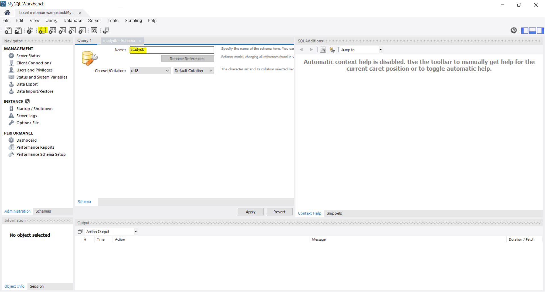Click the output copy icon beside Action Output
Viewport: 545px width, 292px height.
point(80,232)
